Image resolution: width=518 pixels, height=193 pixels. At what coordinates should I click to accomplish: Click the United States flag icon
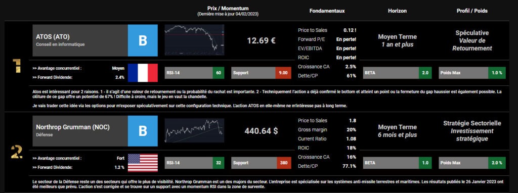[143, 163]
